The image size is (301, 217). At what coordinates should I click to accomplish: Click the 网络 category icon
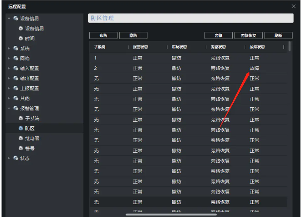point(16,58)
